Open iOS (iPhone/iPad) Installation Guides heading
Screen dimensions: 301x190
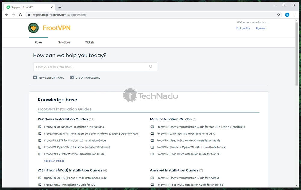point(70,170)
